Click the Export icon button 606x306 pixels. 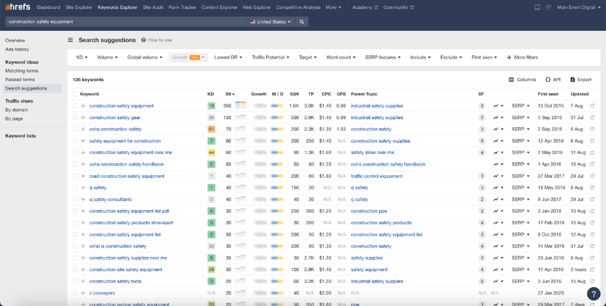(581, 80)
